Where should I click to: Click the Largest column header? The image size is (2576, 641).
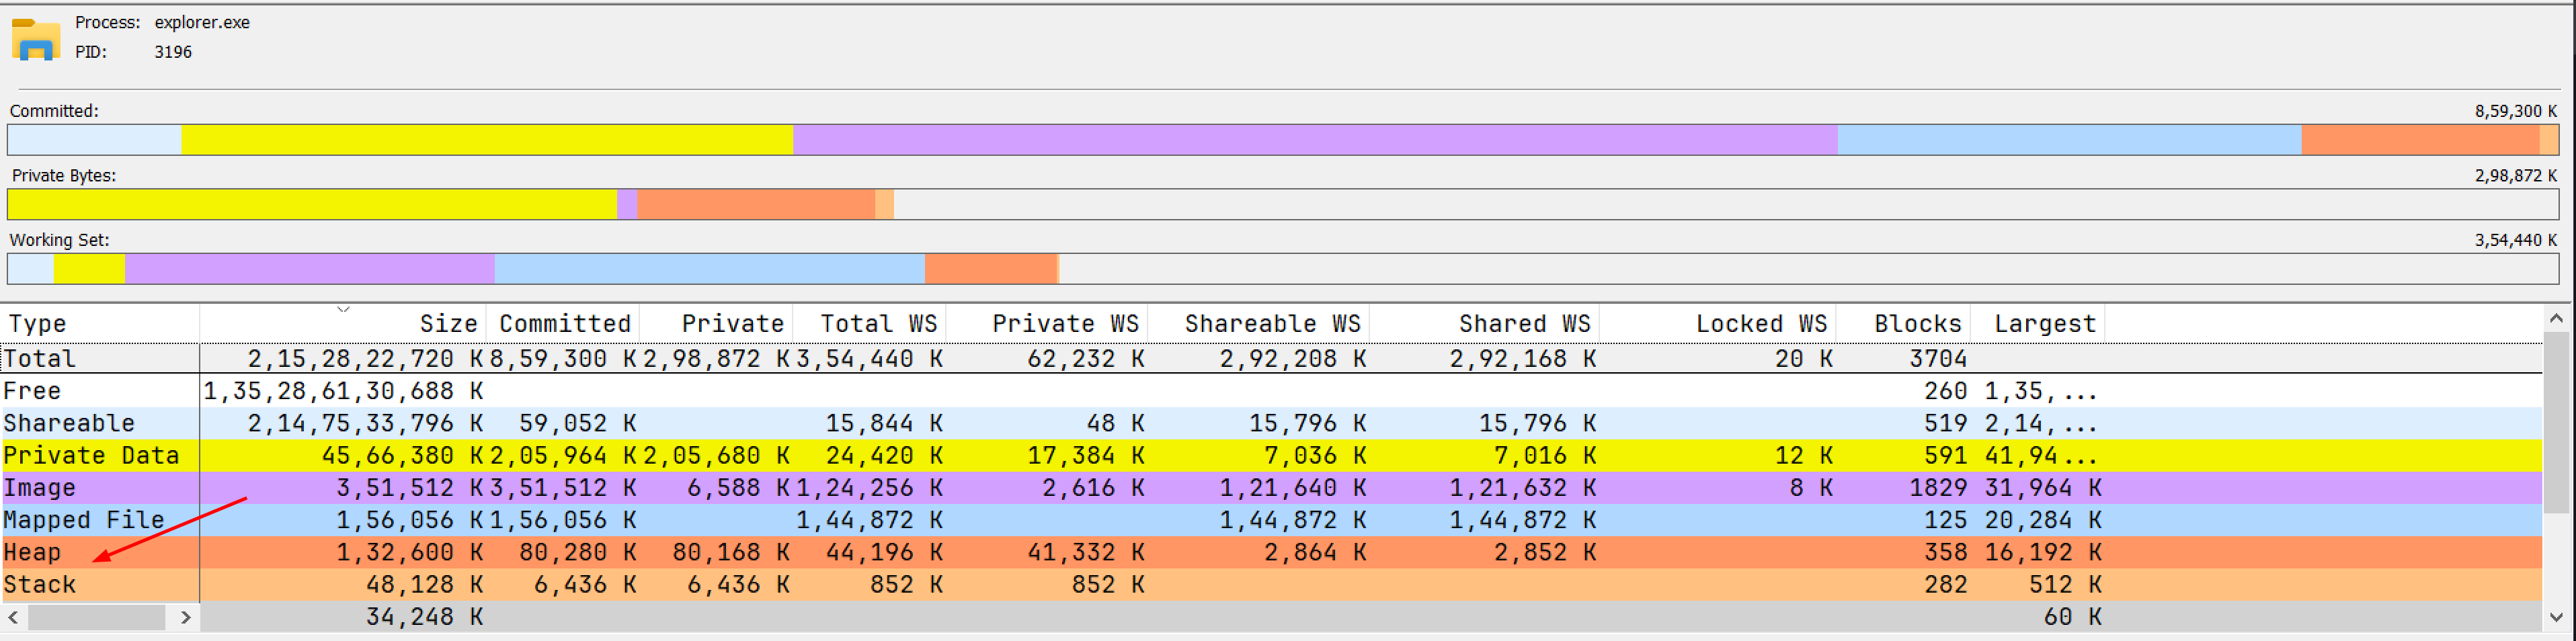pos(2044,324)
